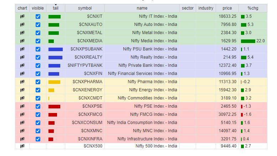Open chart icon for $CNXFMCG row
This screenshot has width=277, height=156.
tap(22, 114)
